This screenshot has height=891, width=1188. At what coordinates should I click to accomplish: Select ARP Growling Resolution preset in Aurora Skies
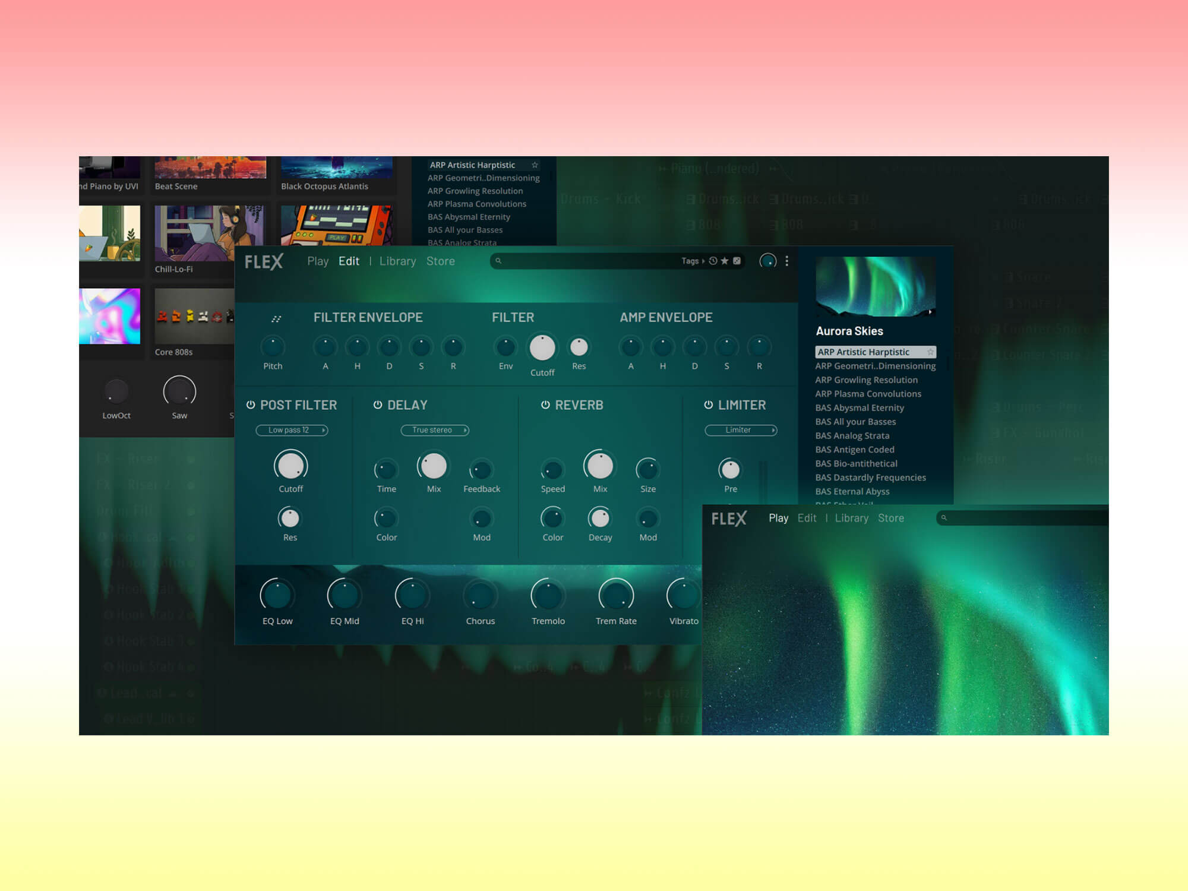pyautogui.click(x=866, y=380)
